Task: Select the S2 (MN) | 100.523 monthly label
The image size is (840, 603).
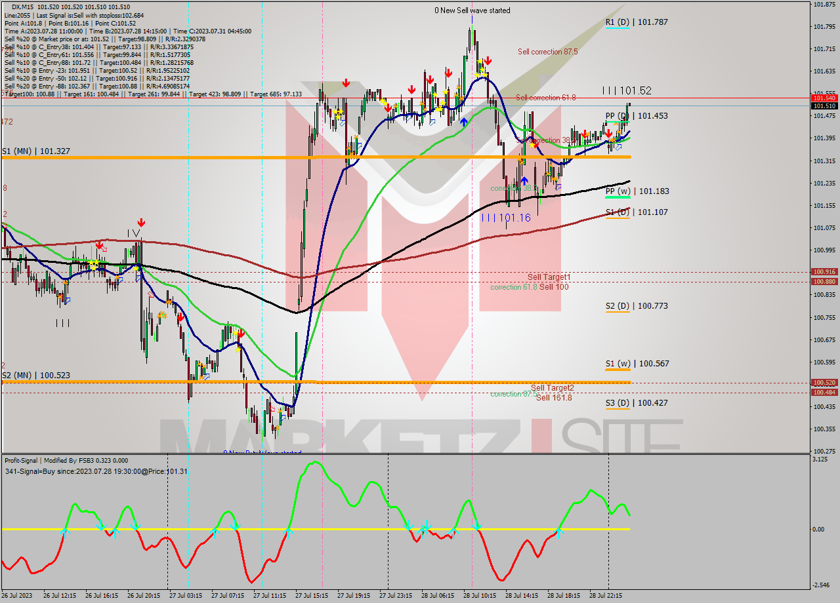Action: click(x=36, y=376)
